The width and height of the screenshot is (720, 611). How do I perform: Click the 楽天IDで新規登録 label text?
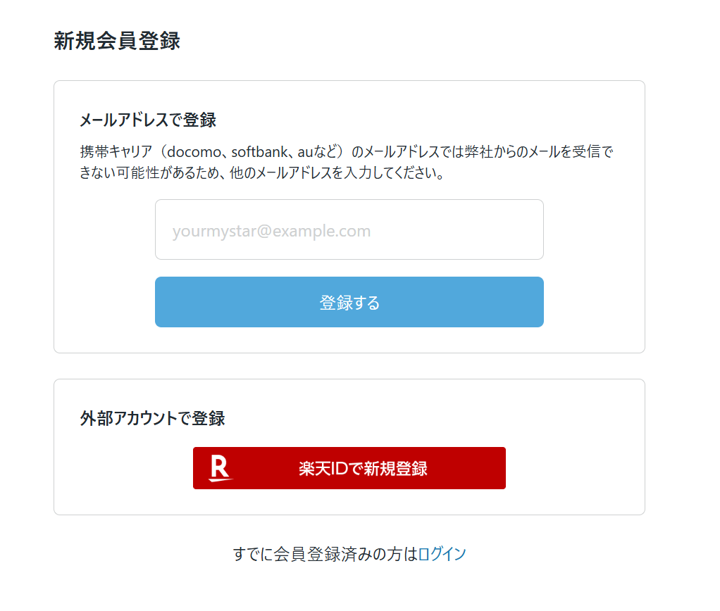[363, 468]
